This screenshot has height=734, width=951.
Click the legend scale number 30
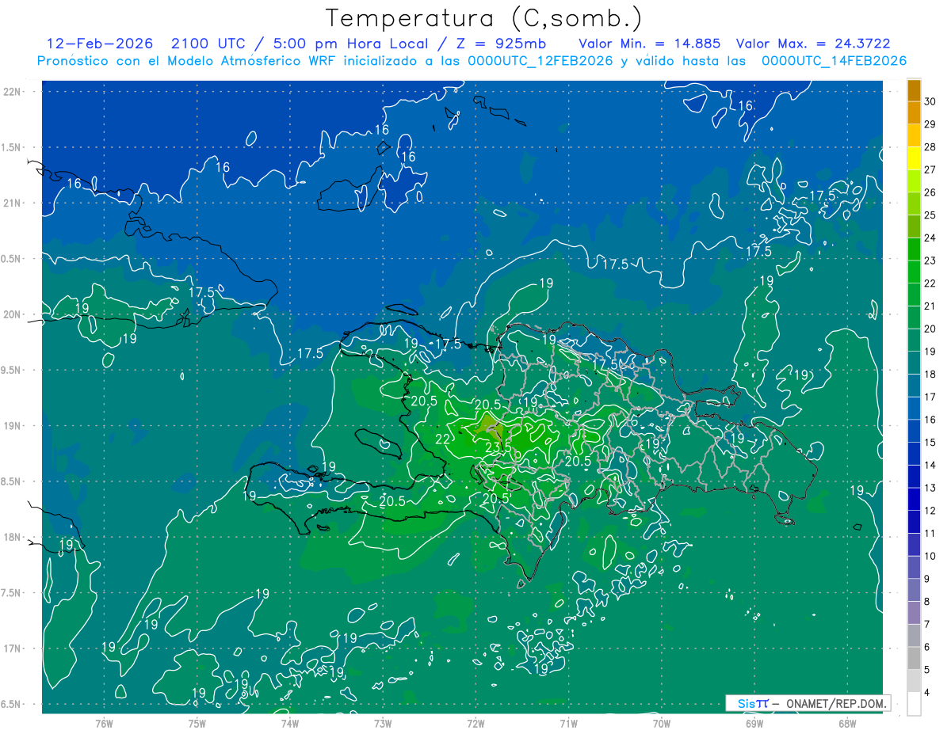[x=930, y=101]
